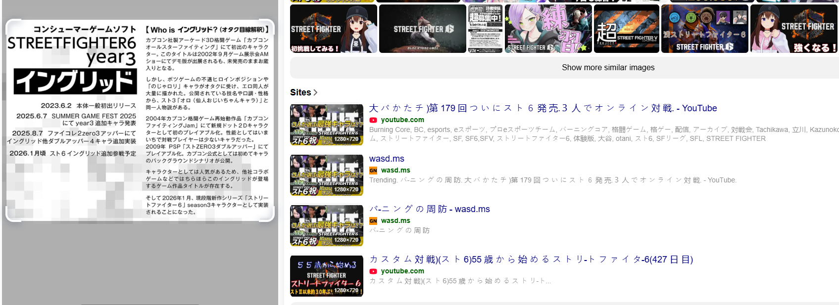Open thumbnail beside バーニングの周防 result

coord(327,225)
